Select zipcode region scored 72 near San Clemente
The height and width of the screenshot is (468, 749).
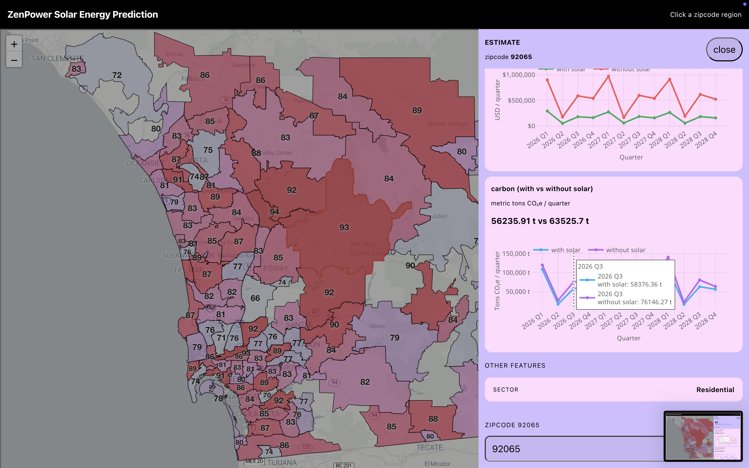tap(117, 75)
